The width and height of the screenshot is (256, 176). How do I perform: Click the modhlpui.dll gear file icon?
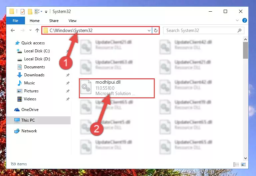86,87
